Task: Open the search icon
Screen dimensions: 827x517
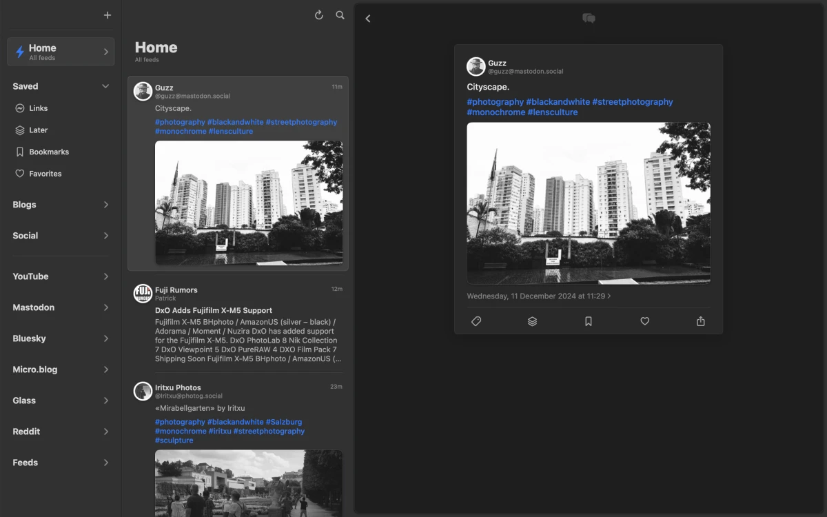Action: [x=340, y=14]
